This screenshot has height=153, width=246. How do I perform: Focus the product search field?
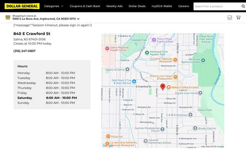pos(217,7)
